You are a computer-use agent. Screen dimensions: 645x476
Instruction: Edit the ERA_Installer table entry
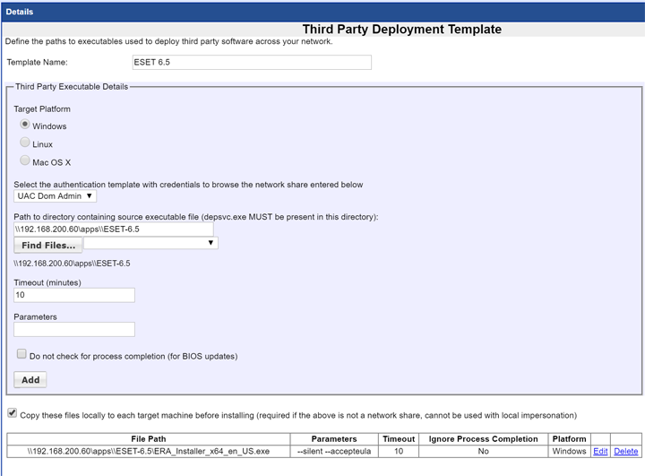(600, 452)
